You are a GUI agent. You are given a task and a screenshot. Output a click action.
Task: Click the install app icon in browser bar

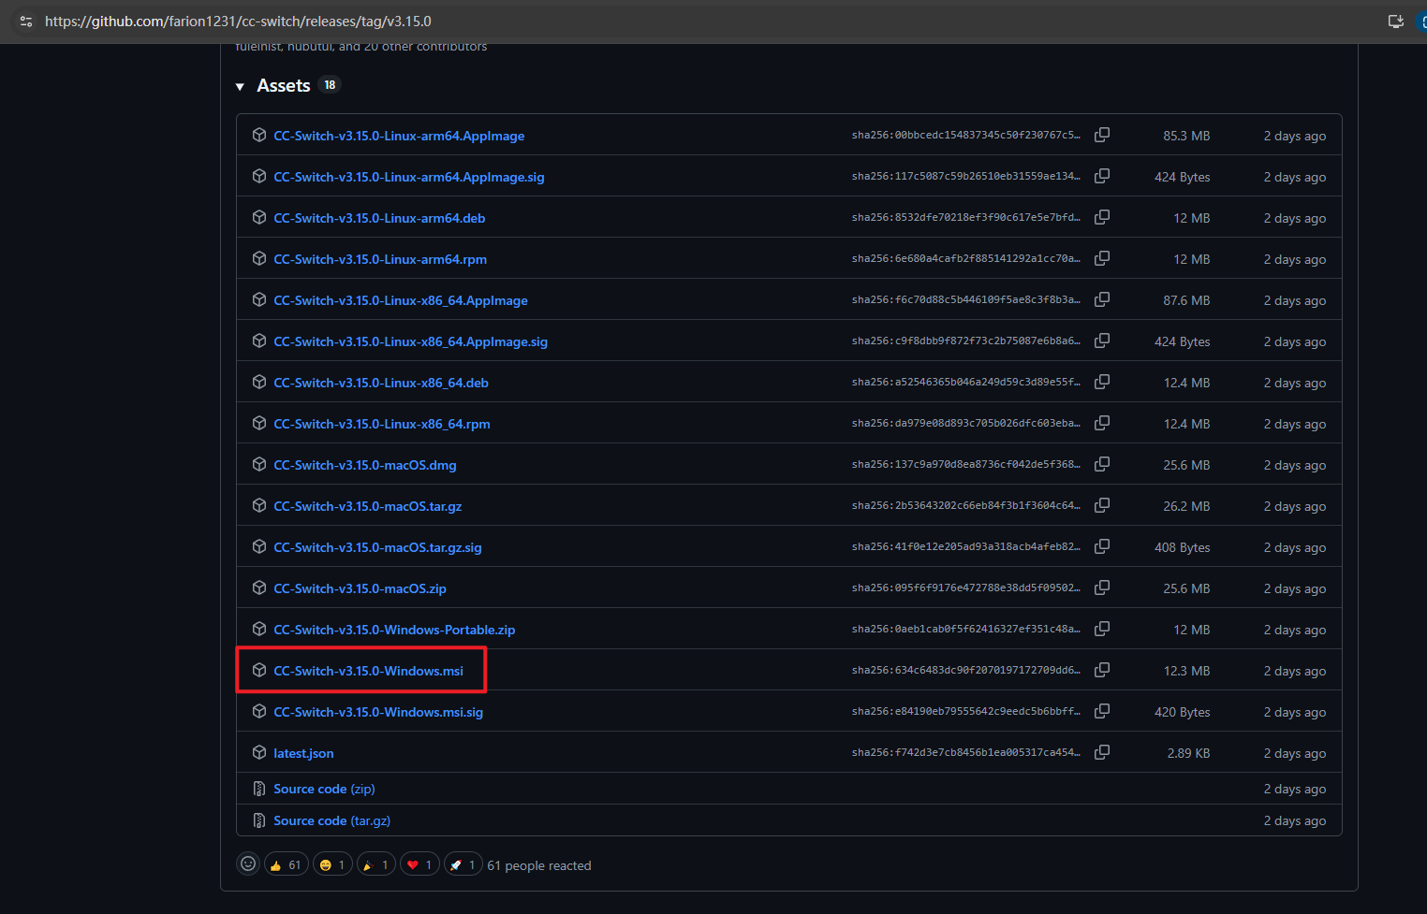click(1395, 22)
